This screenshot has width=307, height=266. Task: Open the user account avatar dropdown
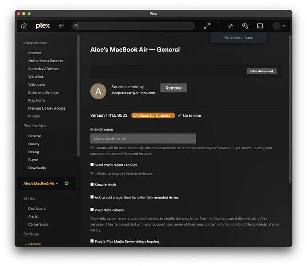pos(279,26)
